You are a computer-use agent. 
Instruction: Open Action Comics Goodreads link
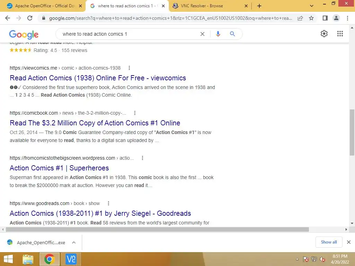point(100,213)
